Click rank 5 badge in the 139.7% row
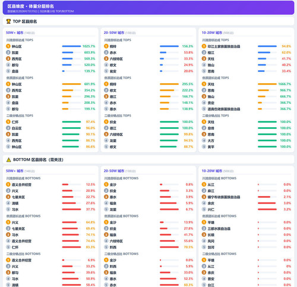 [8, 71]
